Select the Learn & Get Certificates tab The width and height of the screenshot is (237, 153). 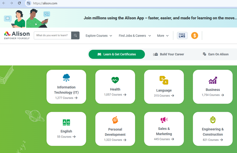click(x=117, y=54)
